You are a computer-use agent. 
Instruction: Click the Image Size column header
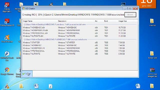pyautogui.click(x=125, y=21)
